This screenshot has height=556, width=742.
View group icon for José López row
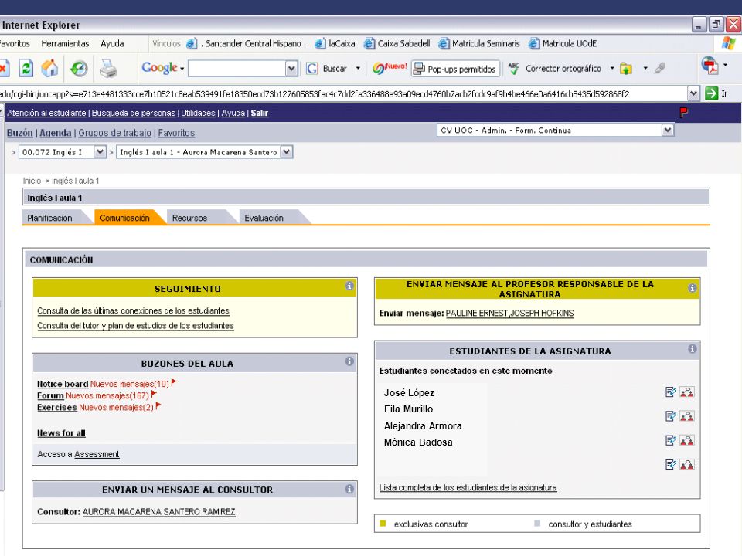[686, 392]
